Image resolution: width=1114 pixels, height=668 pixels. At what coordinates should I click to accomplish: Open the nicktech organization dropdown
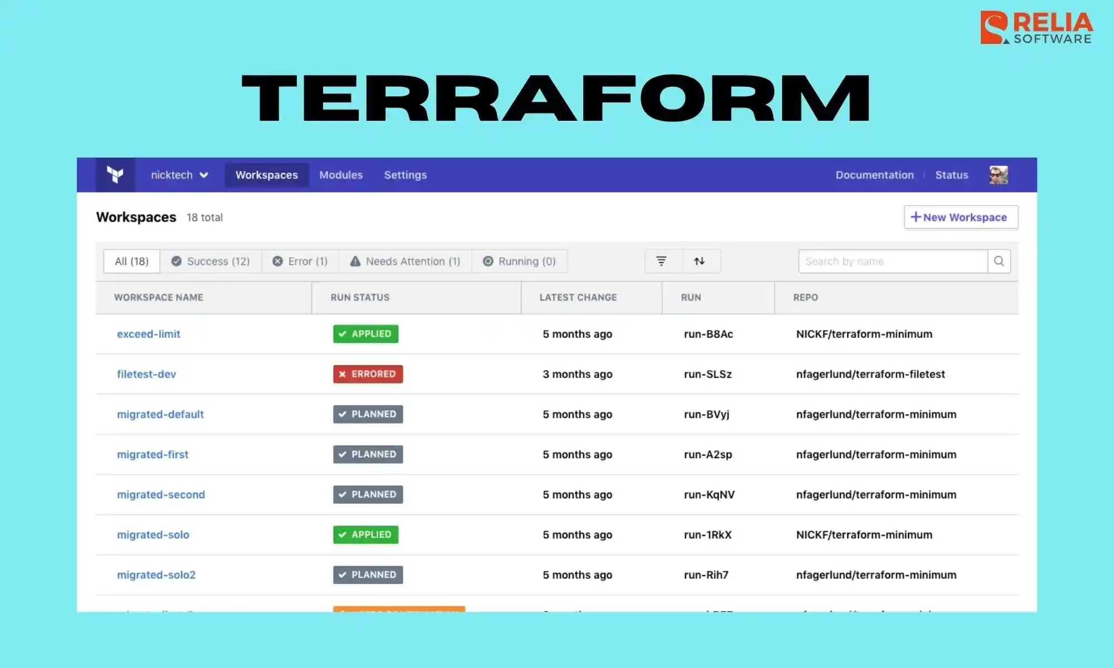point(179,175)
